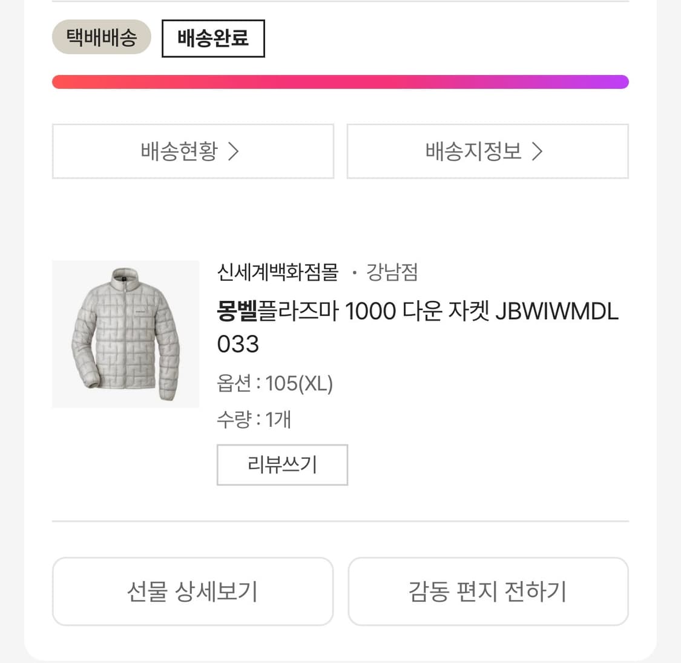Tap the dot between store and branch name

pyautogui.click(x=356, y=273)
